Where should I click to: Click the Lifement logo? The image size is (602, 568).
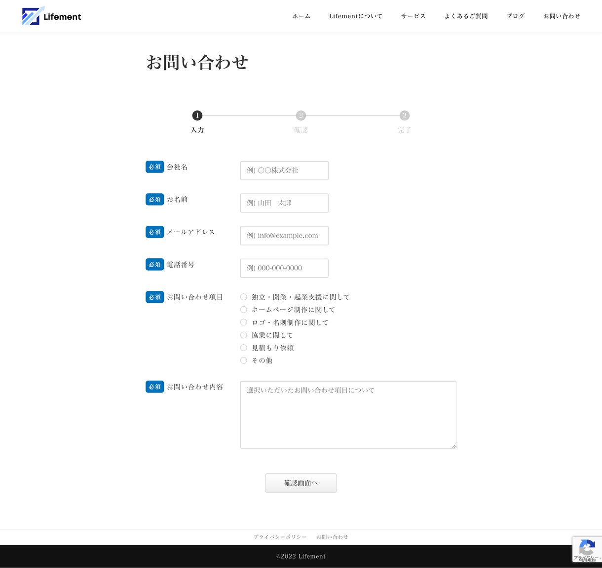(52, 16)
